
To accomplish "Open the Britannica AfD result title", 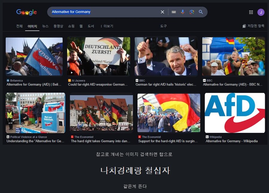I will tap(34, 85).
